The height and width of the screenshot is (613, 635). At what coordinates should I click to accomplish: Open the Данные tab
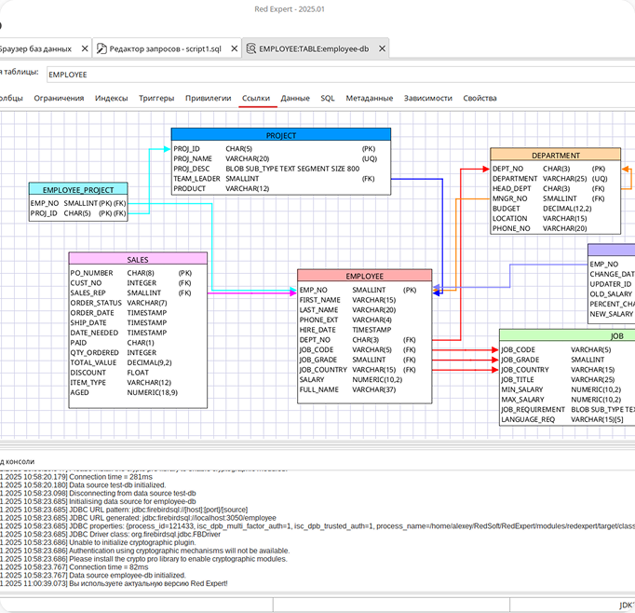pyautogui.click(x=295, y=98)
